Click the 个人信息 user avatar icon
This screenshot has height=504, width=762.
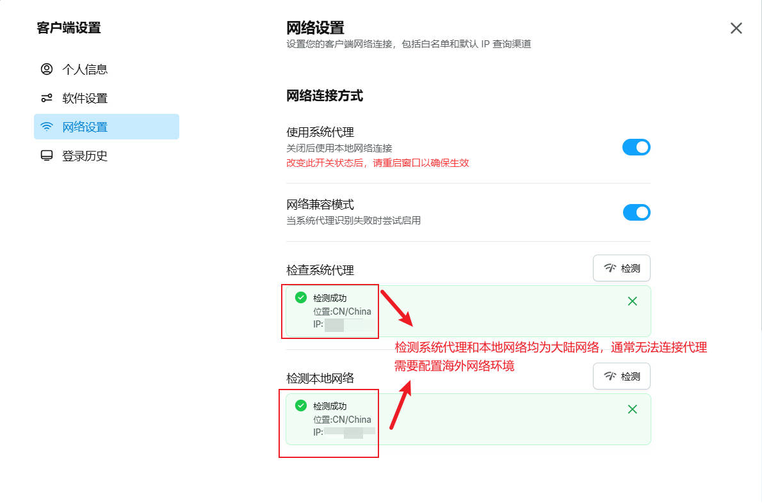coord(47,69)
